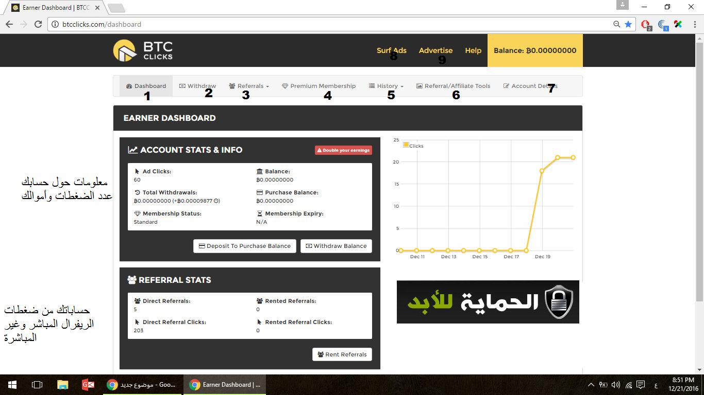Click the Arabic padlock banner advertisement

(488, 302)
